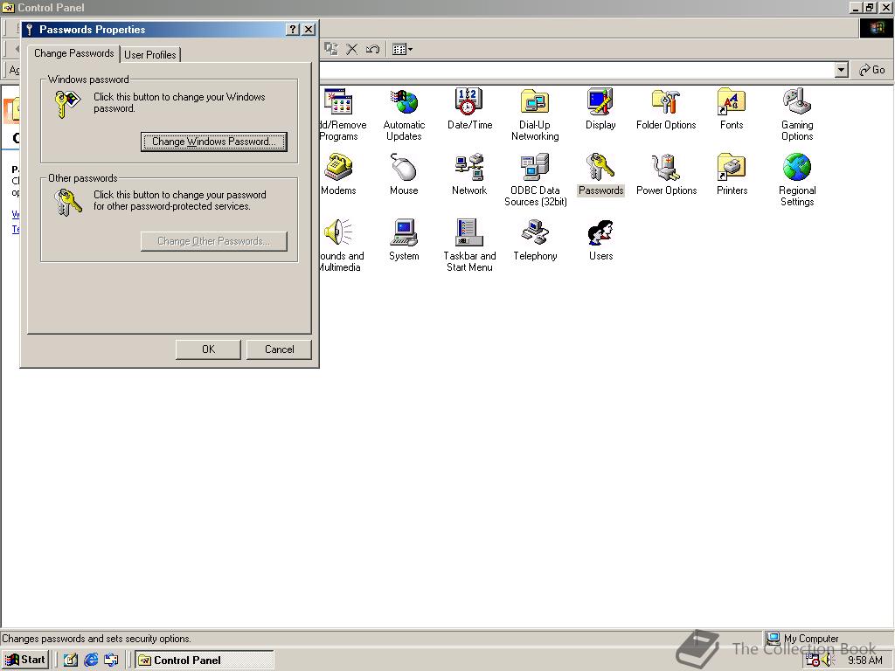The image size is (895, 671).
Task: Switch to the User Profiles tab
Action: click(150, 55)
